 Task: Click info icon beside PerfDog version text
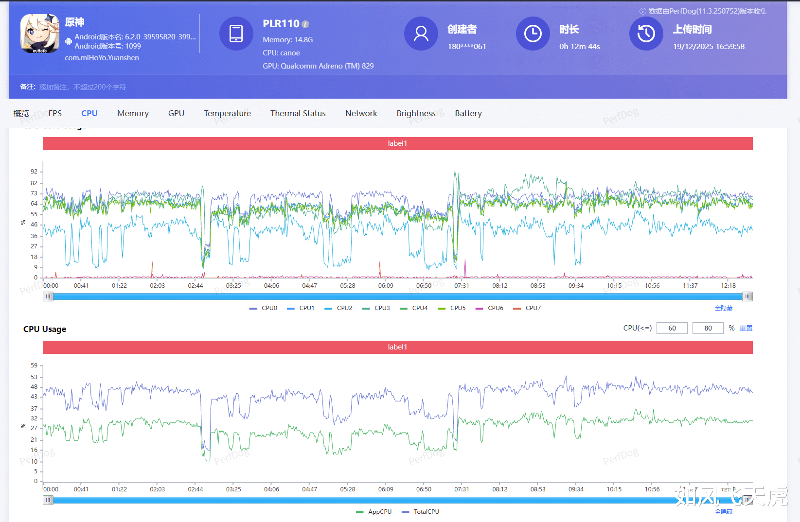642,11
